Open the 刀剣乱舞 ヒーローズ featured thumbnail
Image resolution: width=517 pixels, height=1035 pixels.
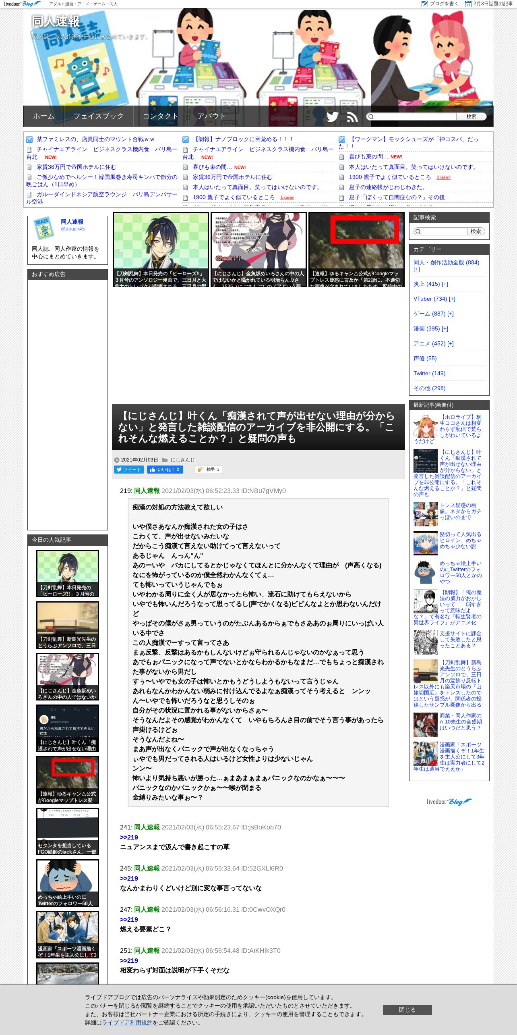(x=161, y=249)
